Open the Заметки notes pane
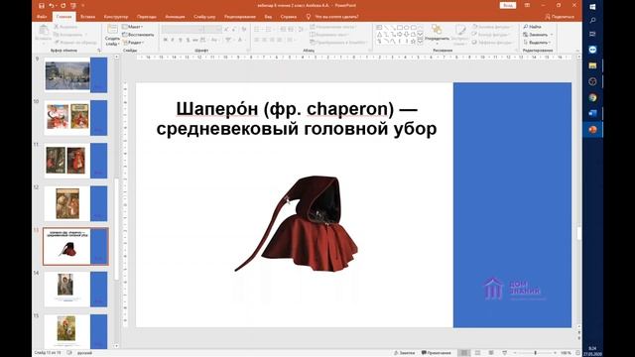 tap(405, 353)
